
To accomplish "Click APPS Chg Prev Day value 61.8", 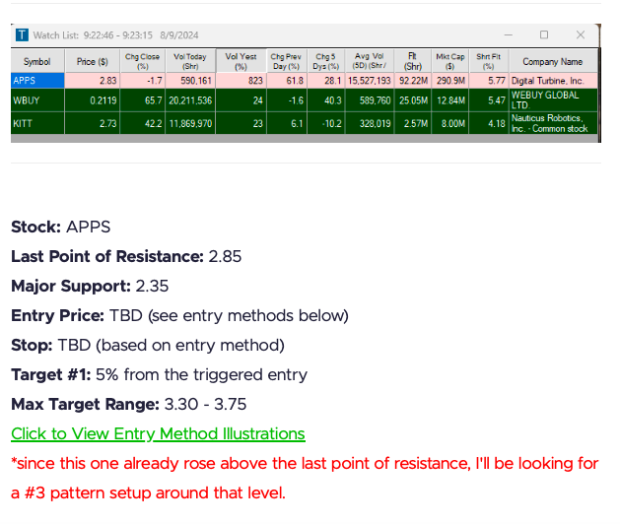I will [x=286, y=81].
